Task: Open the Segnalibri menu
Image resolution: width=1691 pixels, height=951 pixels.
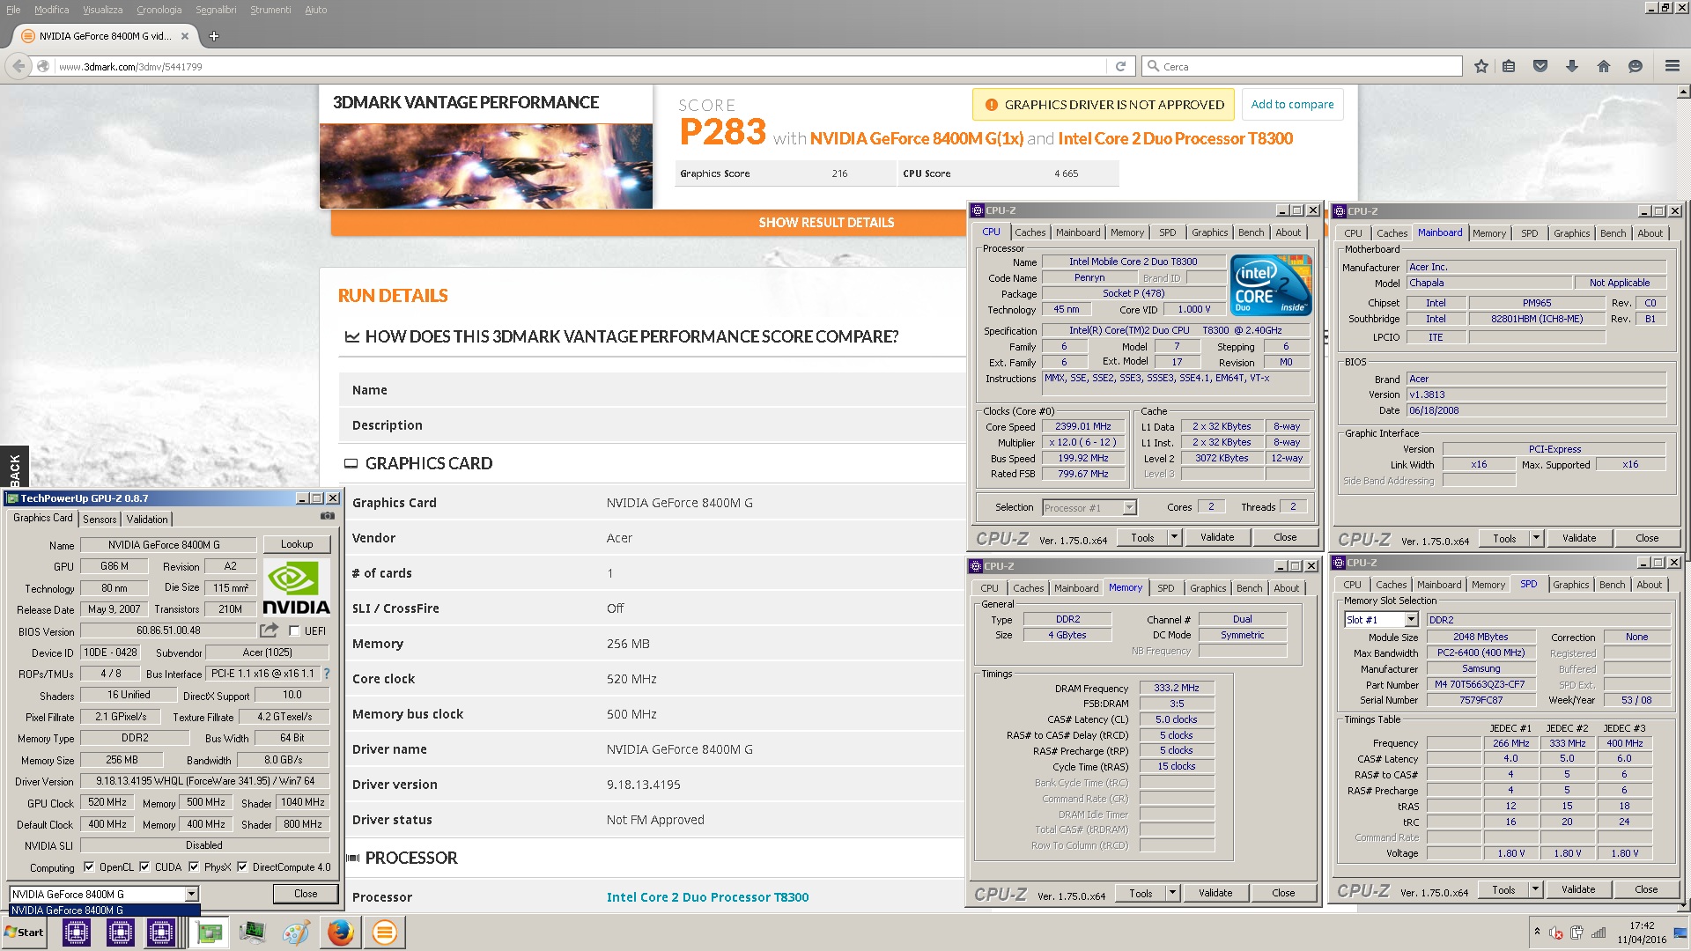Action: [216, 10]
